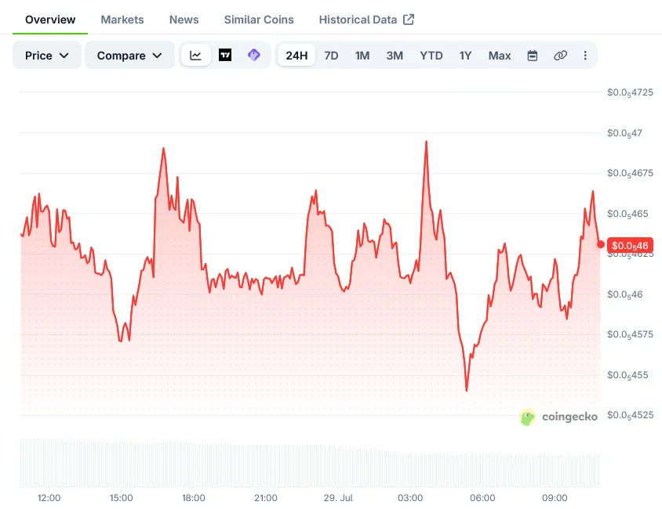Copy chart link with the chain icon
This screenshot has height=509, width=662.
pos(560,56)
